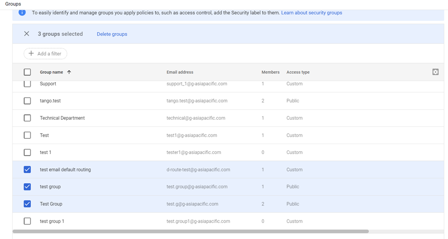Open Learn about security groups link
Screen dimensions: 448x239
[311, 12]
